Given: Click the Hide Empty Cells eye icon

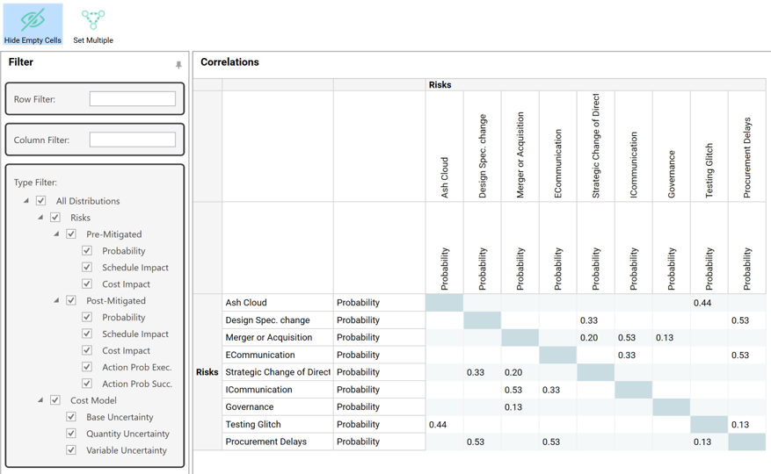Looking at the screenshot, I should [x=33, y=20].
